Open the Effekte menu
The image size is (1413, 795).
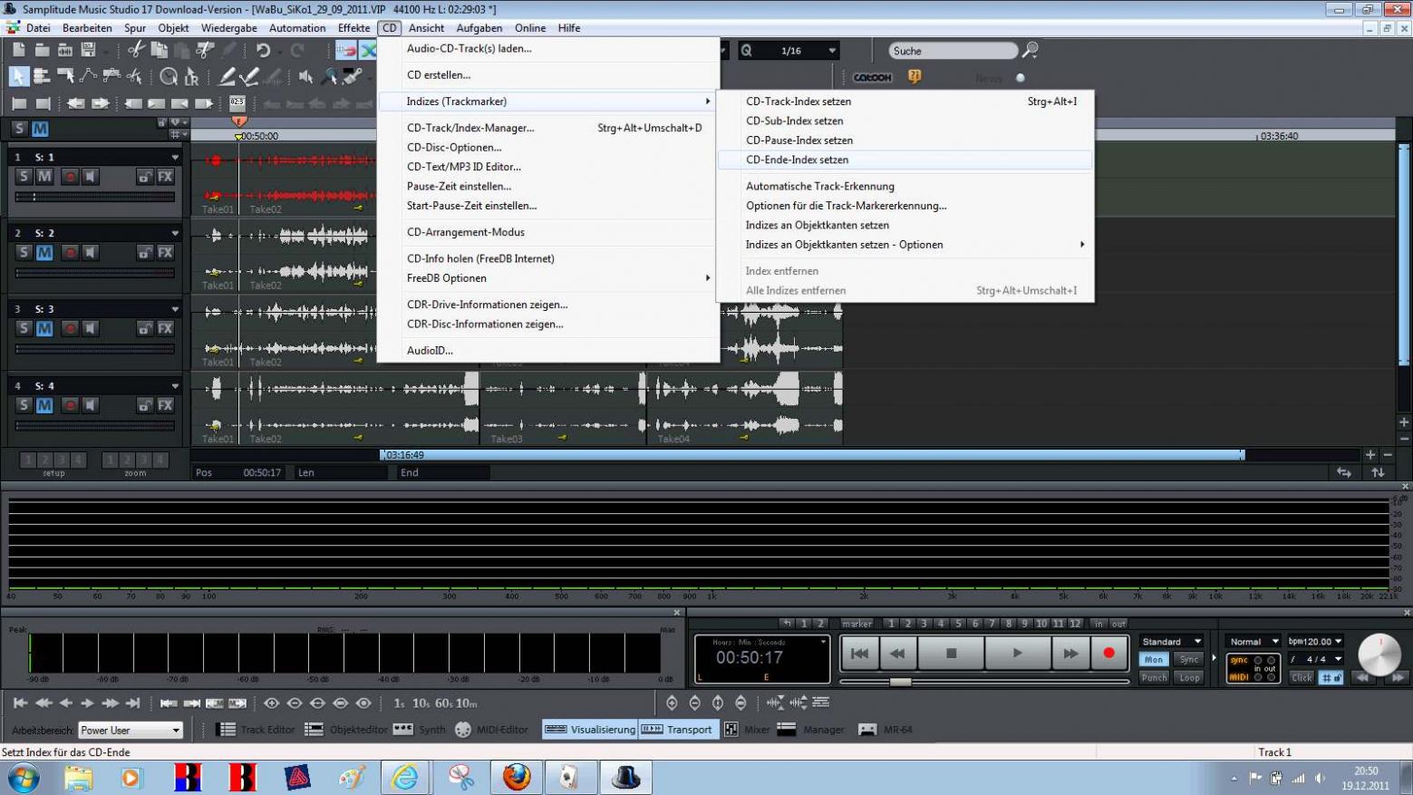pos(353,28)
